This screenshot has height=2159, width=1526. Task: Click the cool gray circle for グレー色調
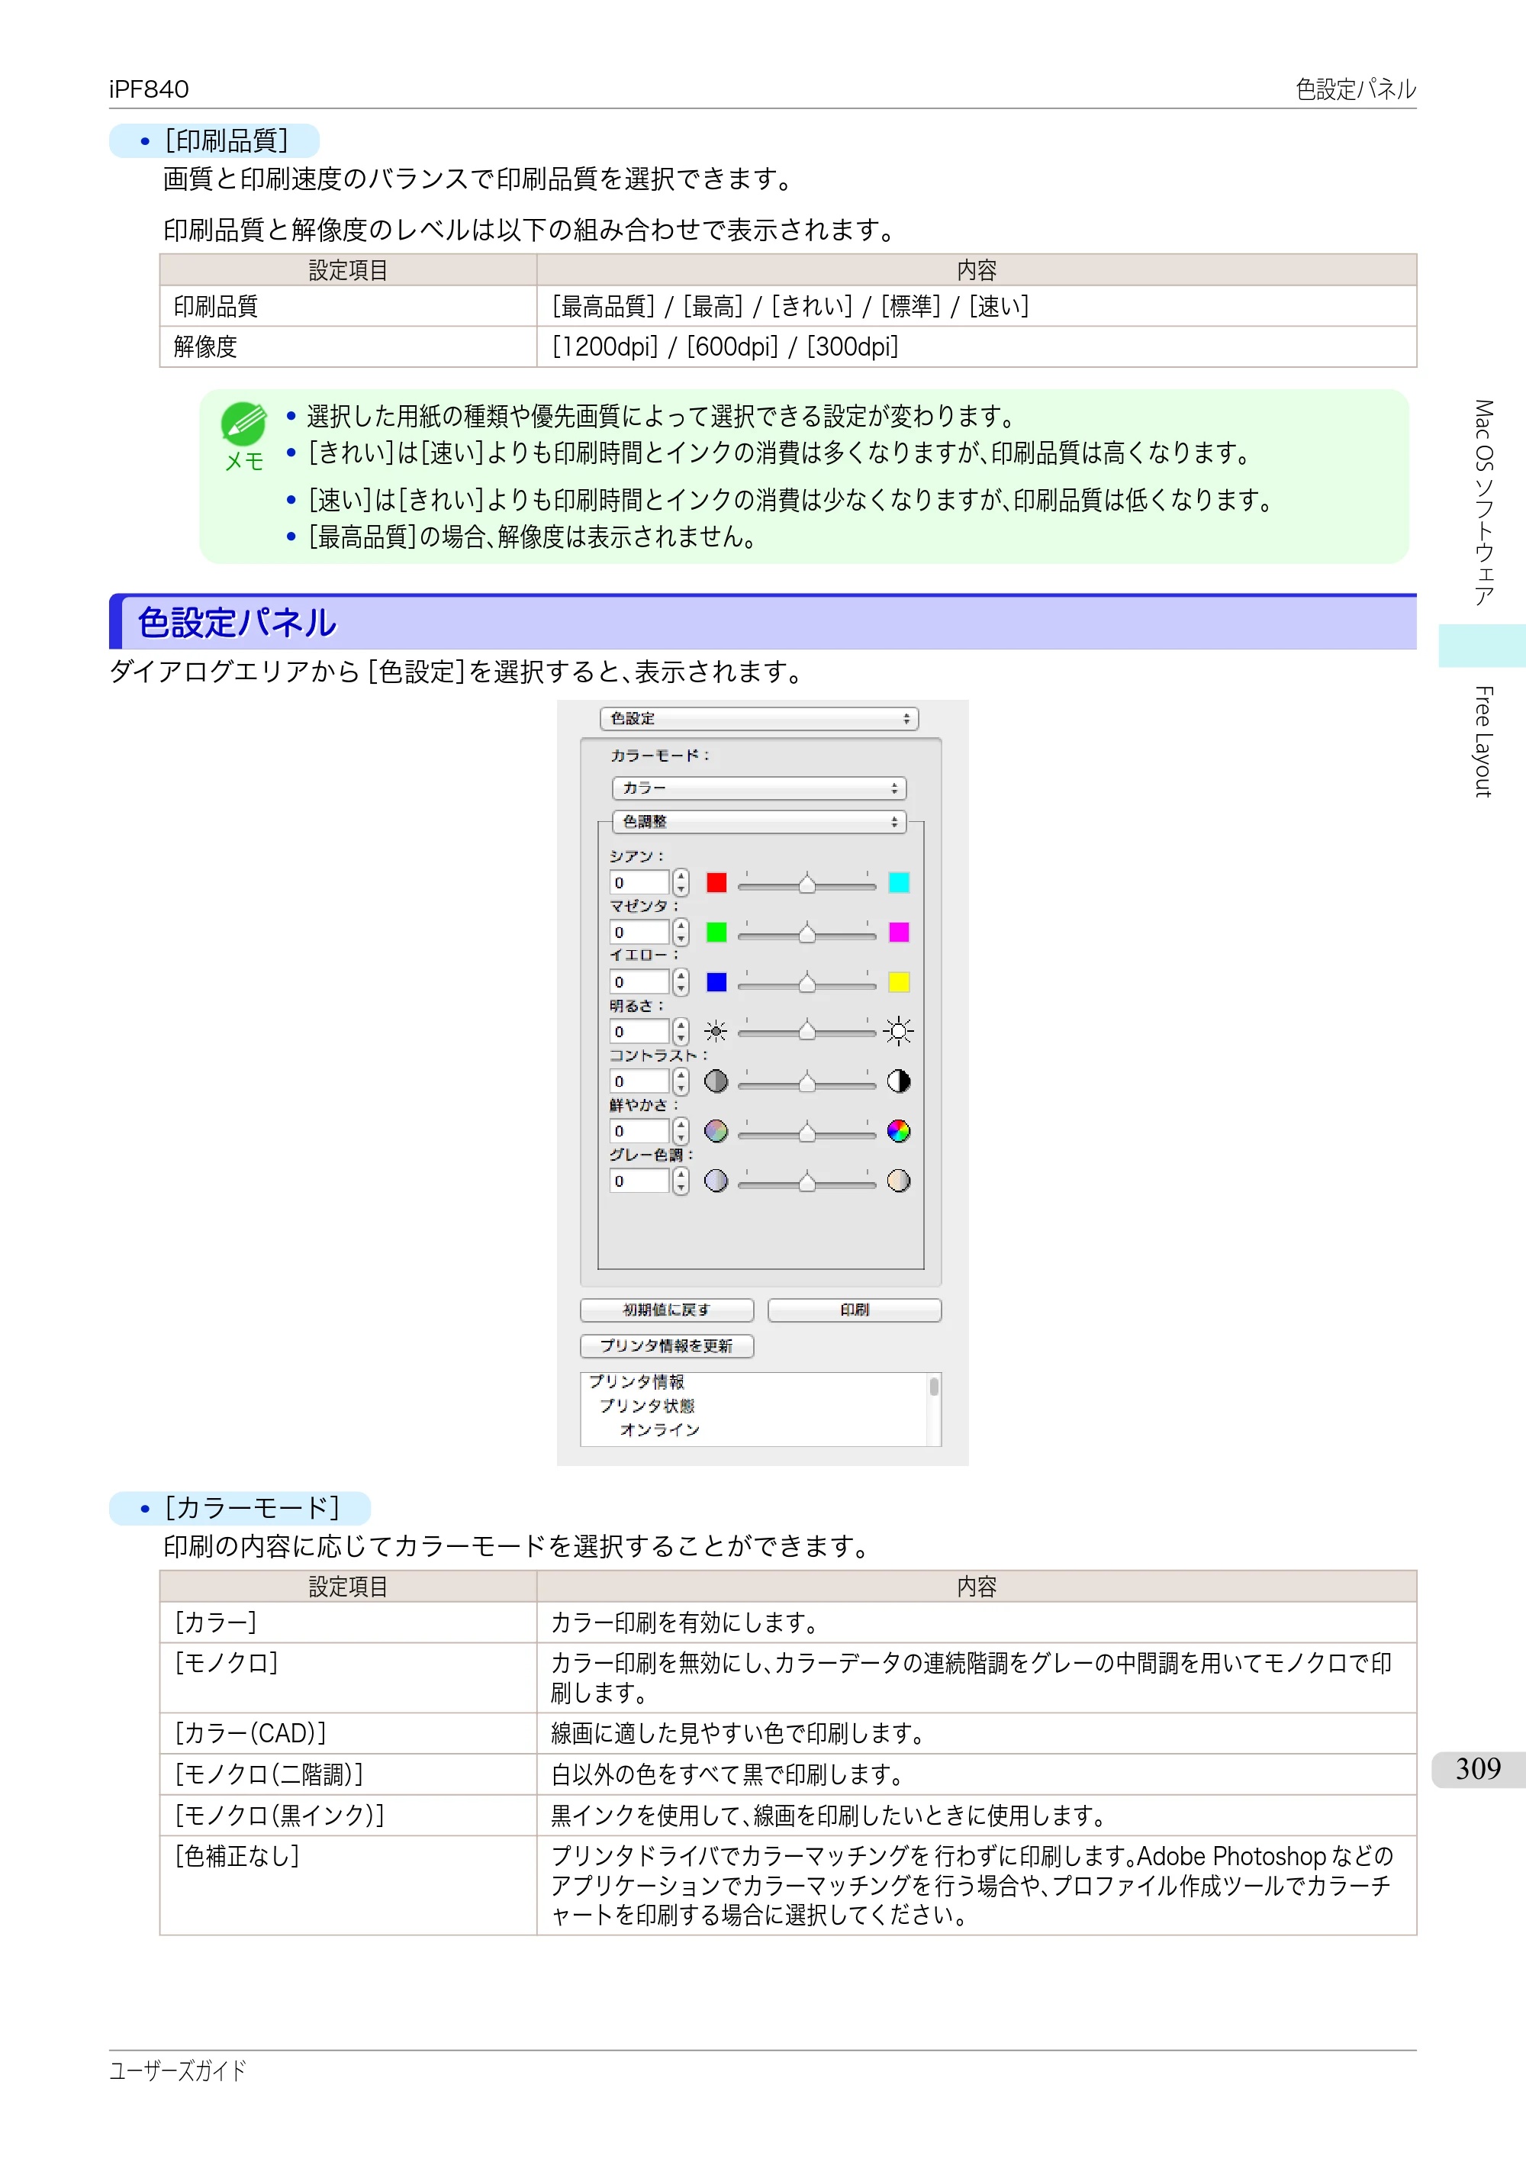(x=716, y=1181)
